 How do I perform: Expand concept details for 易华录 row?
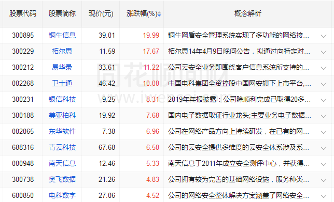click(324, 68)
